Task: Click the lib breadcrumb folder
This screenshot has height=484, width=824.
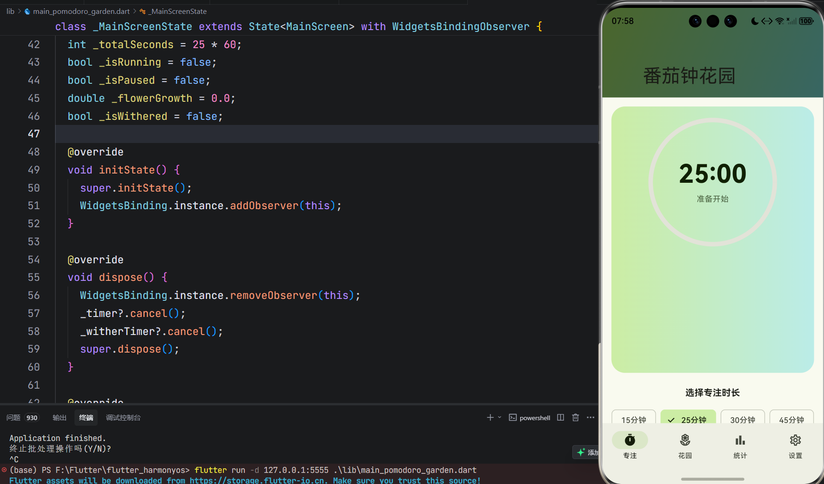Action: coord(10,11)
